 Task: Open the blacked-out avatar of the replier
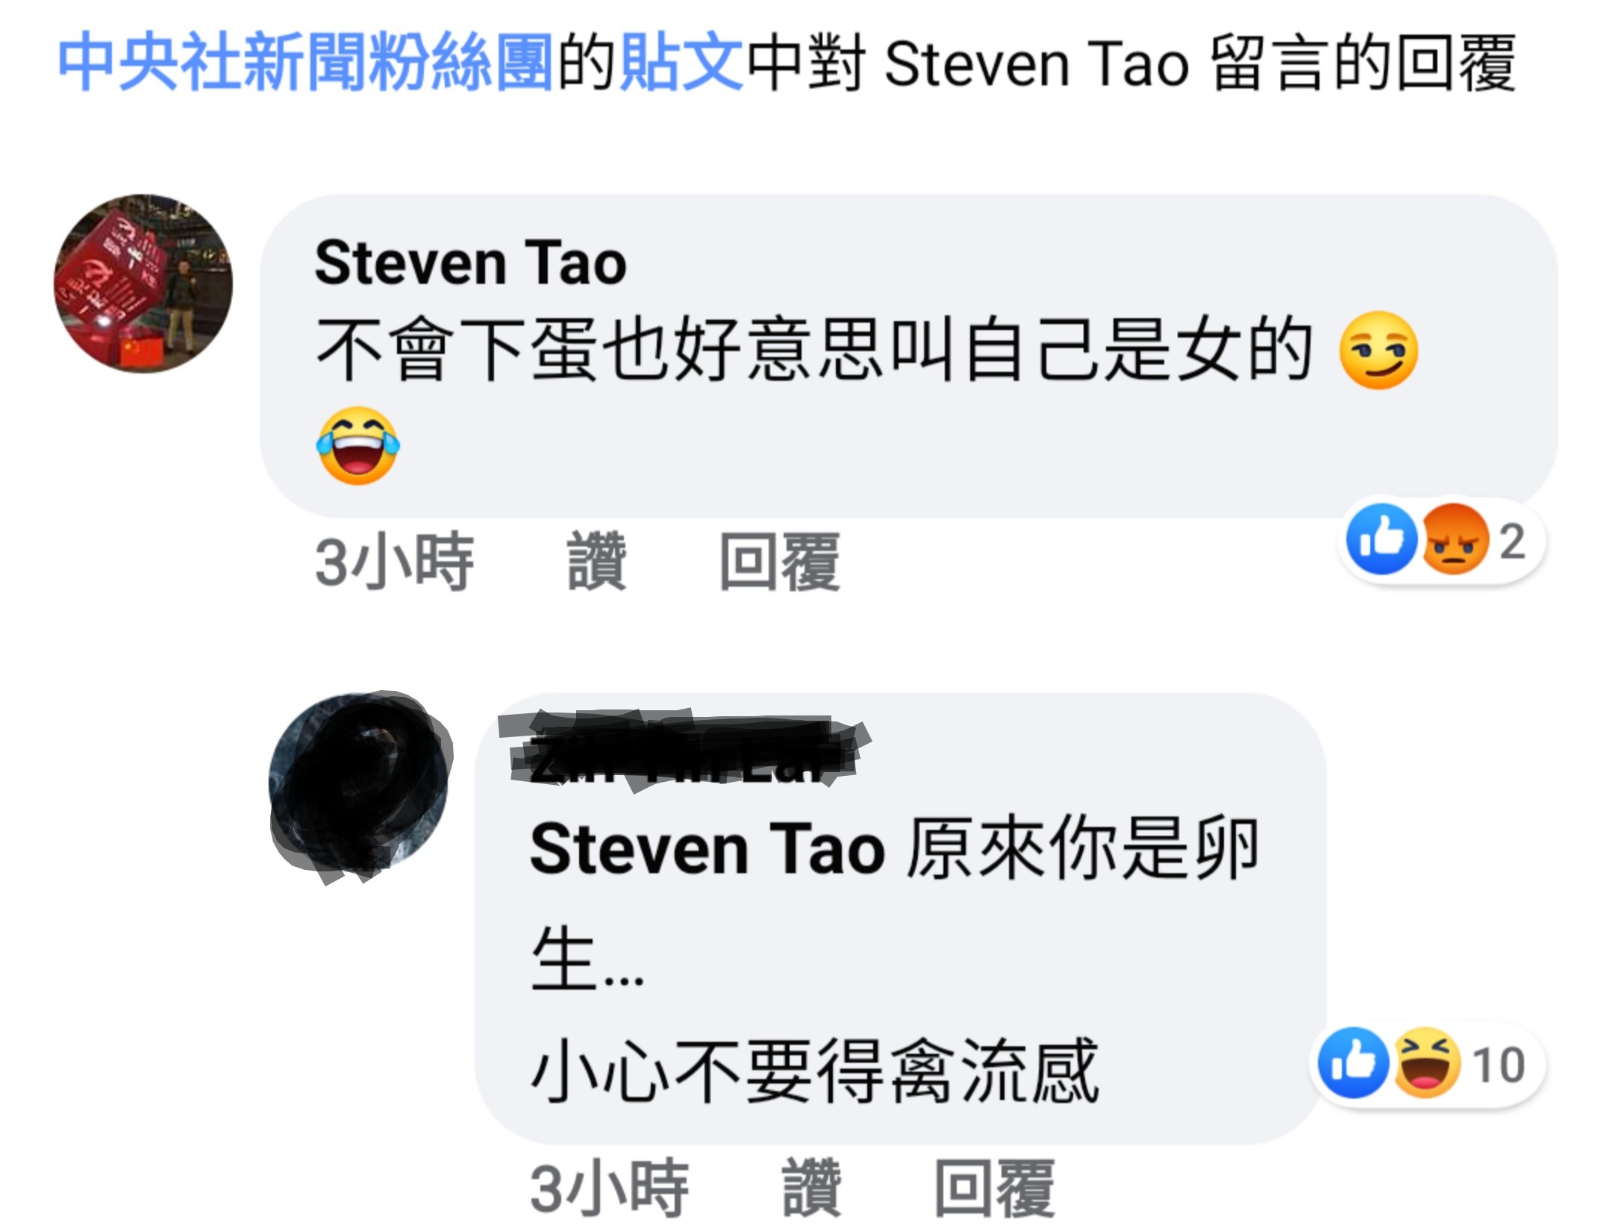(x=360, y=786)
